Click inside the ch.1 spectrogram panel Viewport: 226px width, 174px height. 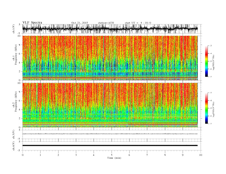point(110,58)
